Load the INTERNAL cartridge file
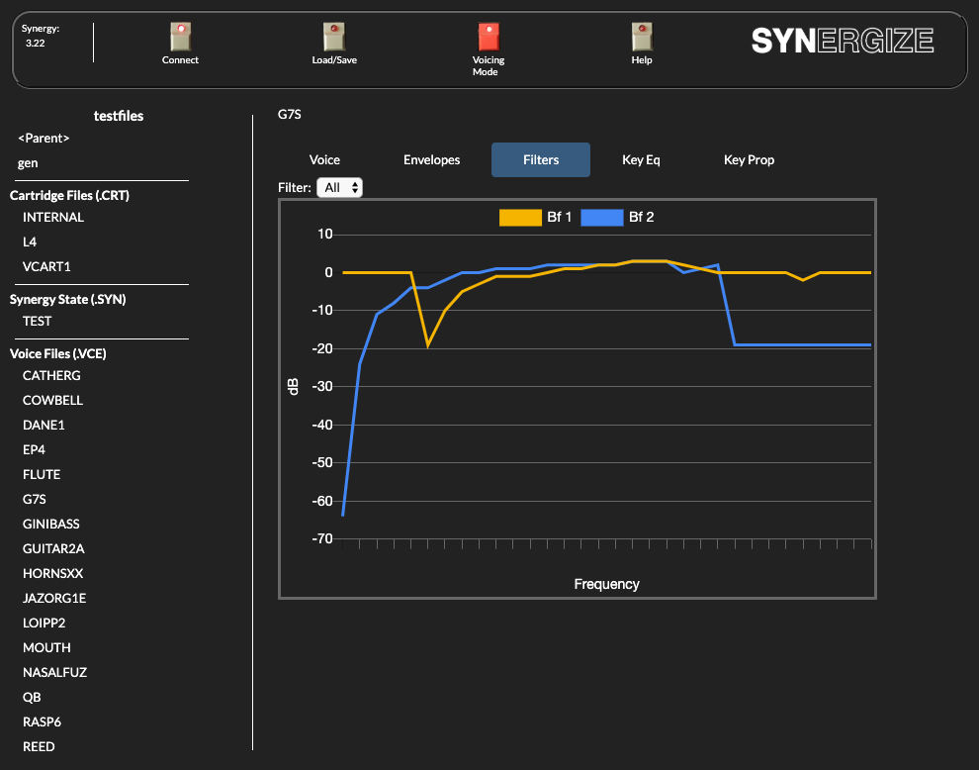Viewport: 979px width, 770px height. coord(53,218)
